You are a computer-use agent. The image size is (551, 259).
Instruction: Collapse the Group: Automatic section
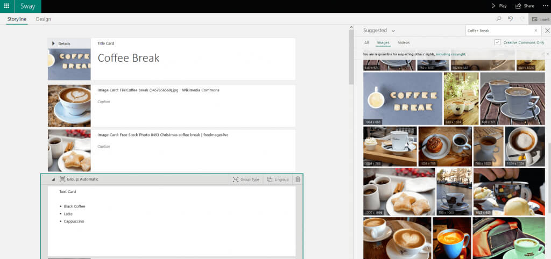click(x=53, y=179)
